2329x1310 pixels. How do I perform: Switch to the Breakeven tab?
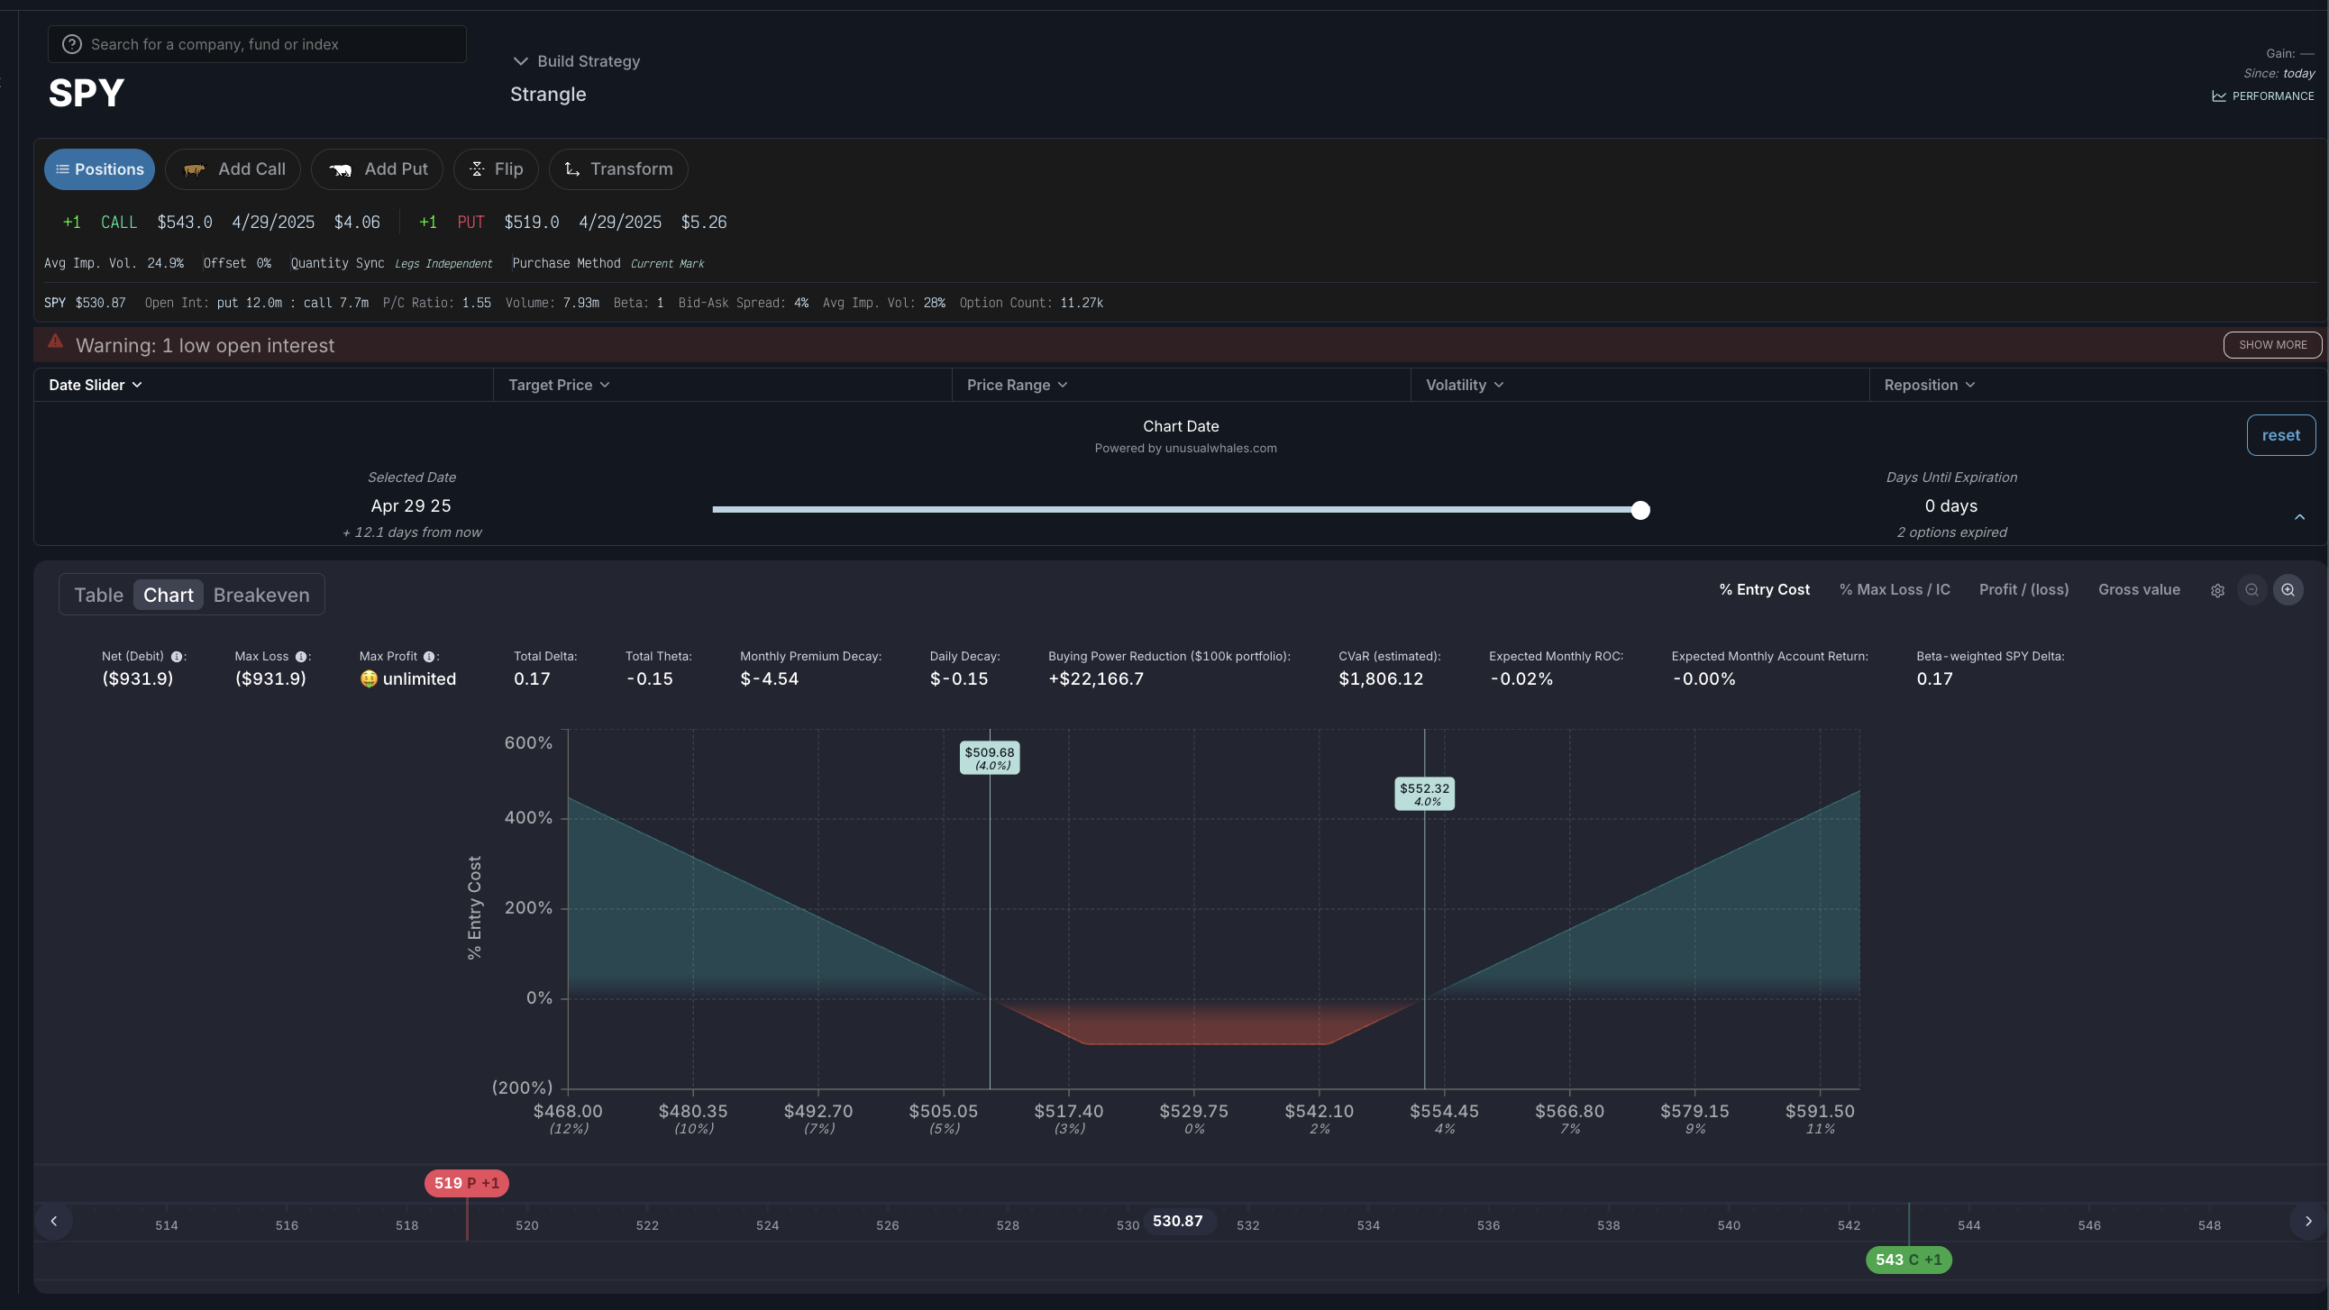click(261, 595)
